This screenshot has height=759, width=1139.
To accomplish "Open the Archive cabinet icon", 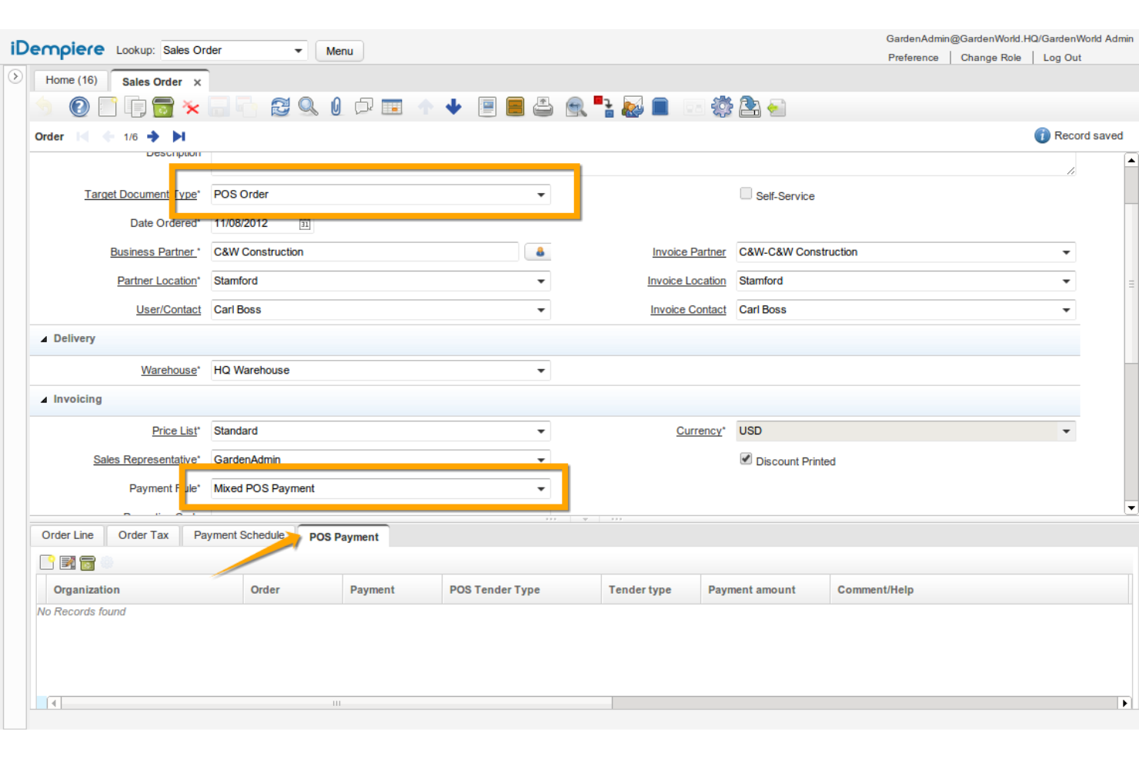I will (x=515, y=107).
